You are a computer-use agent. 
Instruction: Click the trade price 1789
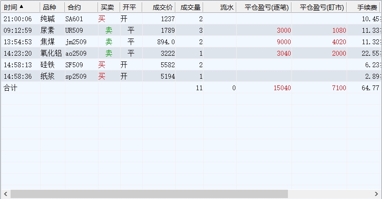point(168,30)
